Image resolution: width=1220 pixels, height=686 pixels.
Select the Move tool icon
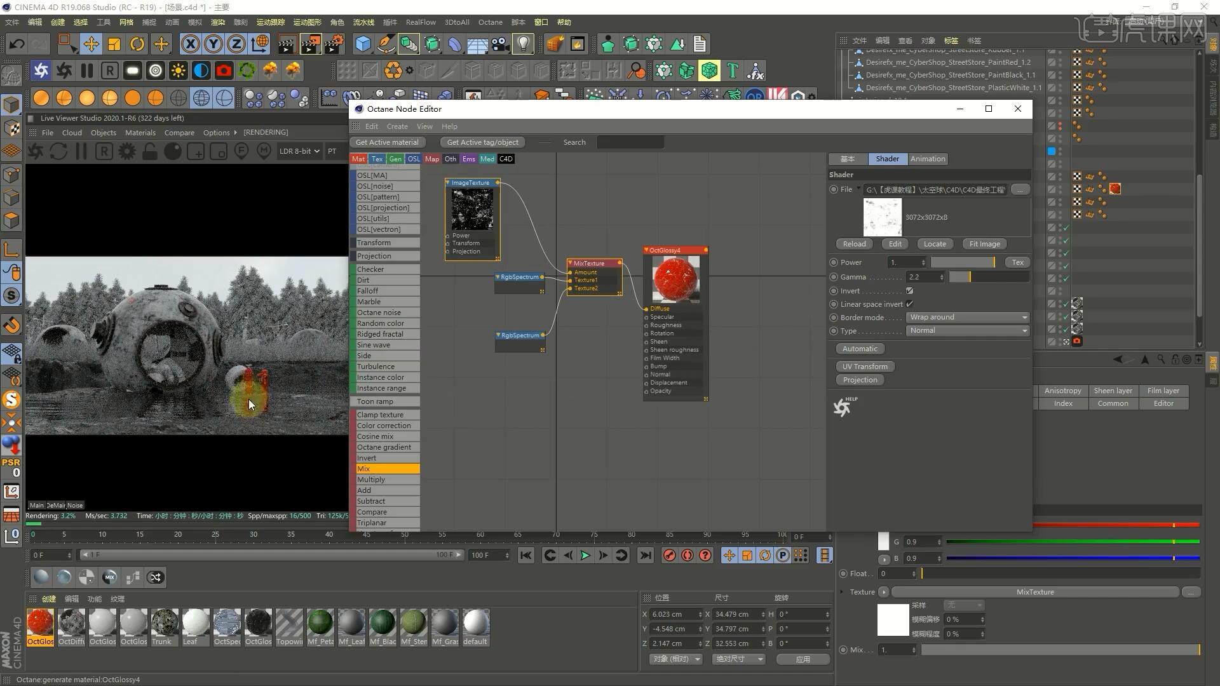coord(91,44)
